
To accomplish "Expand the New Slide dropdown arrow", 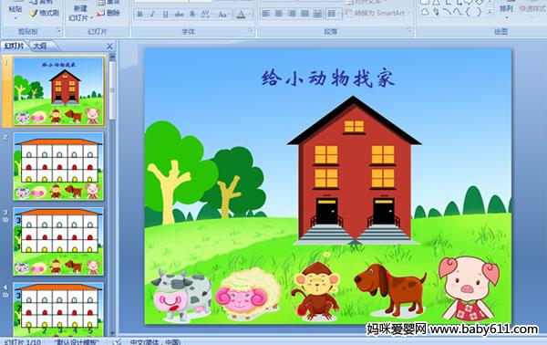I will 92,17.
